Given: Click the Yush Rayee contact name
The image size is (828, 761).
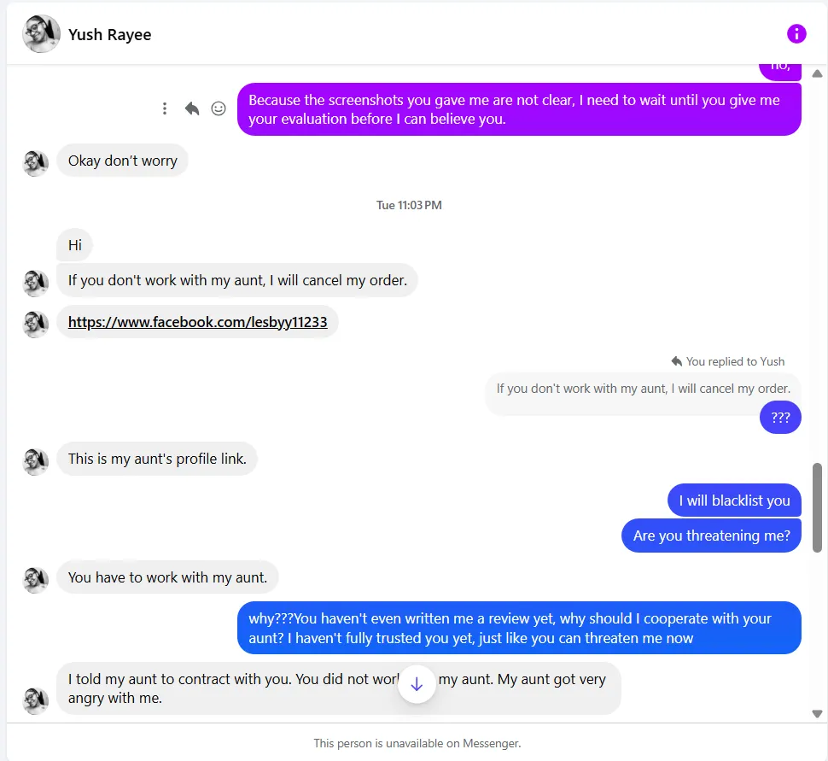Looking at the screenshot, I should (109, 35).
